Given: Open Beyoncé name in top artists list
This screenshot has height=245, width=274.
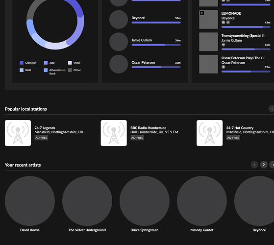Looking at the screenshot, I should 138,18.
